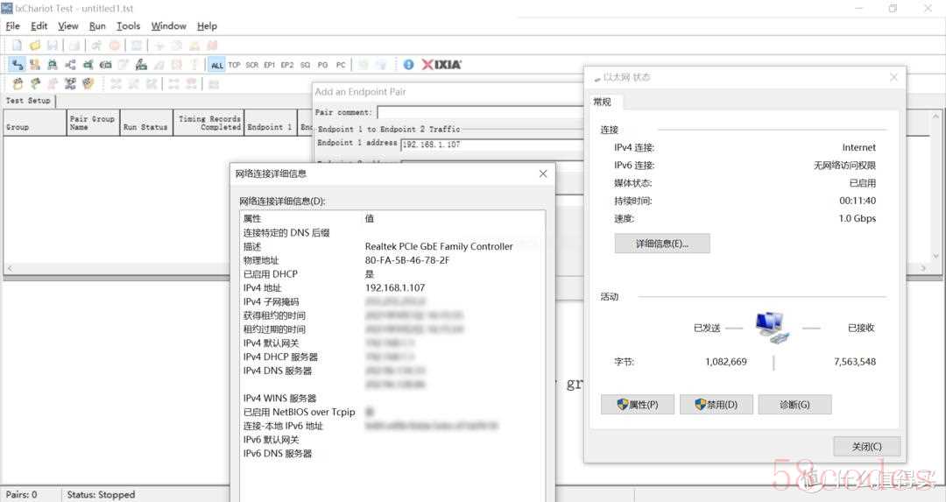This screenshot has width=946, height=502.
Task: Switch to the Test Setup tab
Action: [x=28, y=101]
